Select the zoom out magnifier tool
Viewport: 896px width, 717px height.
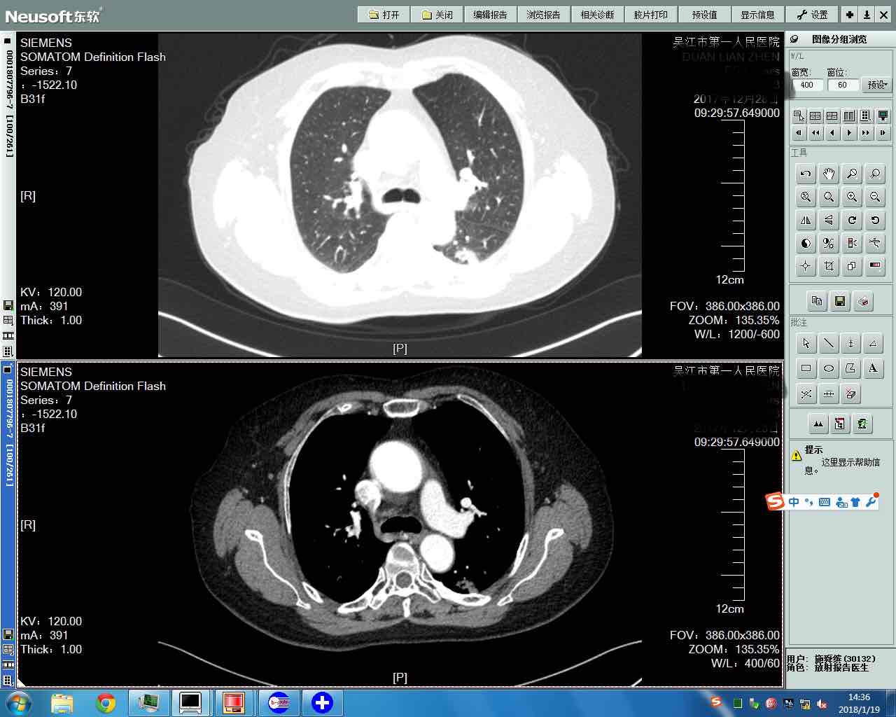pos(875,197)
